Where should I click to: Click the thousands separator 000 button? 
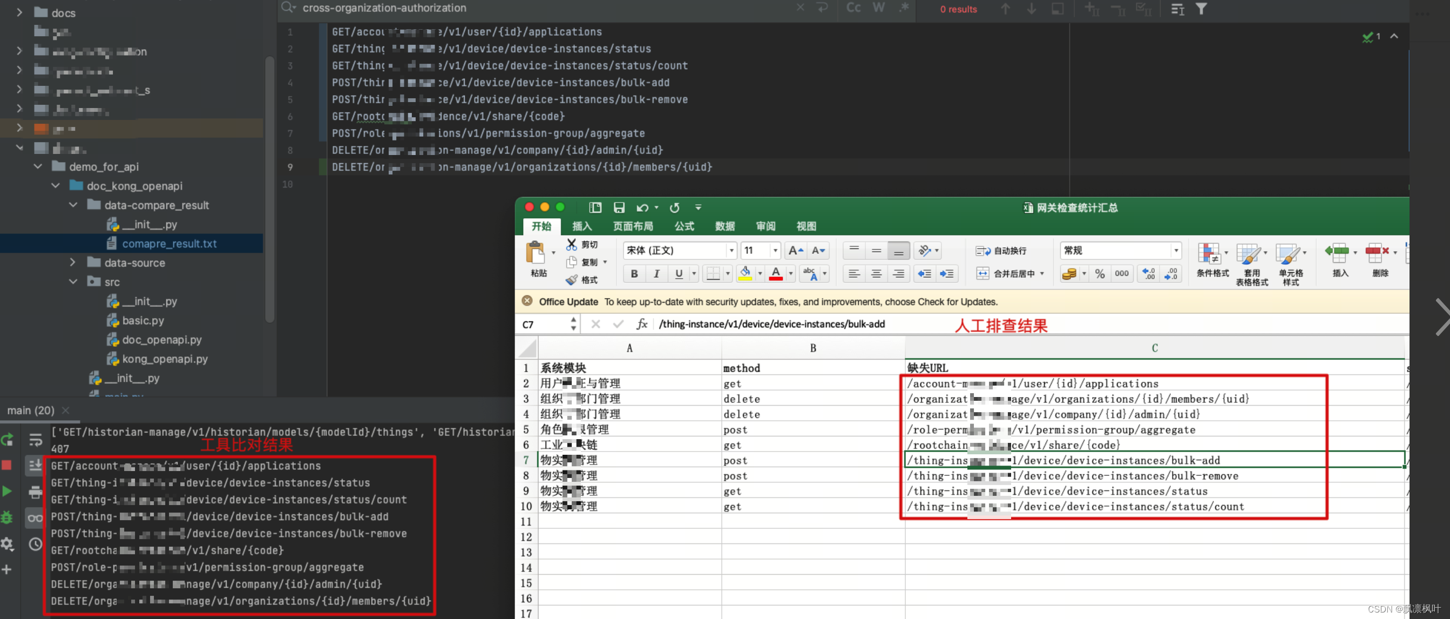(x=1122, y=274)
